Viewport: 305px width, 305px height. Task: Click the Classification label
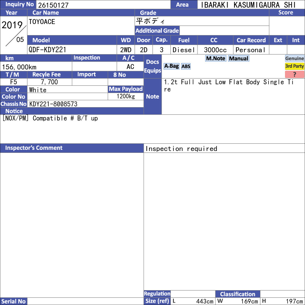pos(238,294)
